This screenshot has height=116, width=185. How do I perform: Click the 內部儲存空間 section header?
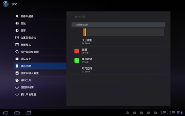click(x=118, y=25)
